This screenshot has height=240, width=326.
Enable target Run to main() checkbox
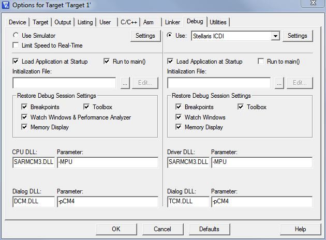tap(261, 62)
